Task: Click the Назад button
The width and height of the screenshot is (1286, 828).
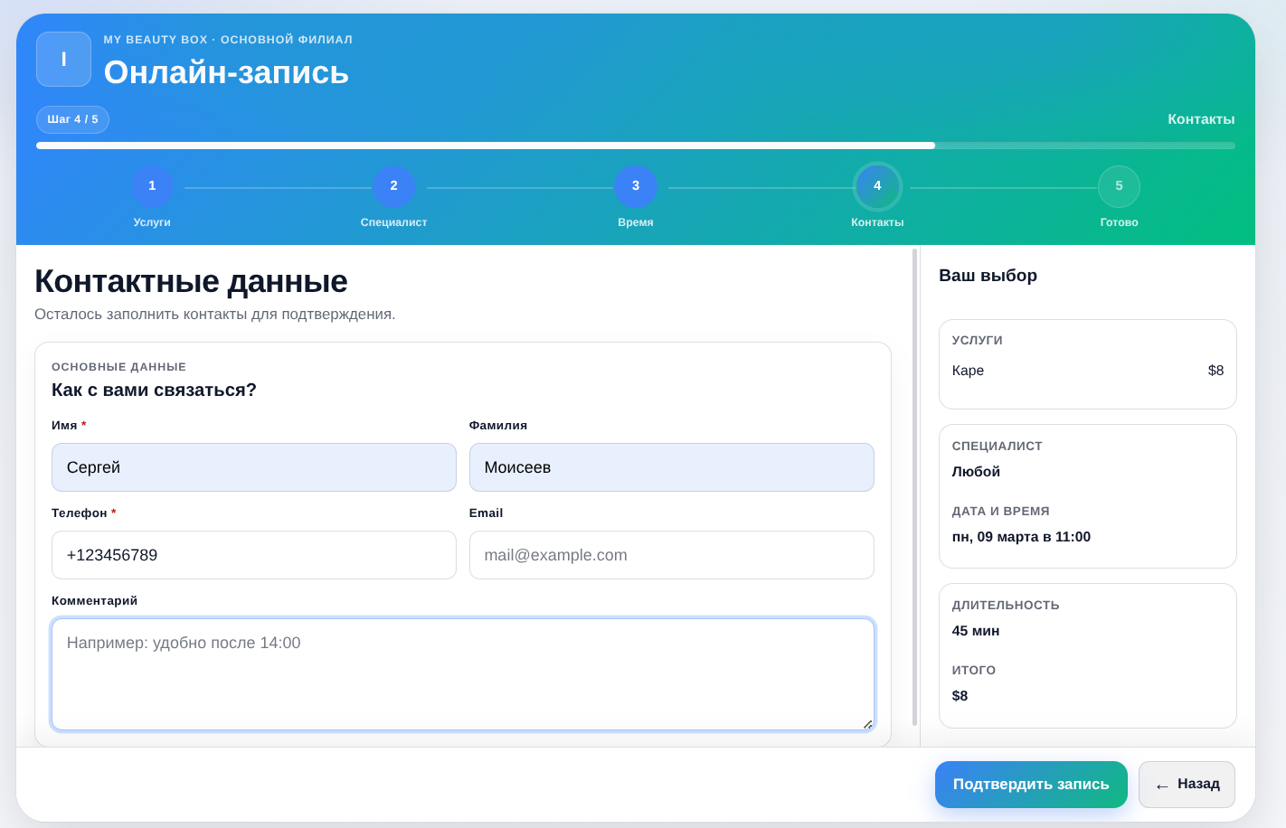Action: pos(1187,785)
